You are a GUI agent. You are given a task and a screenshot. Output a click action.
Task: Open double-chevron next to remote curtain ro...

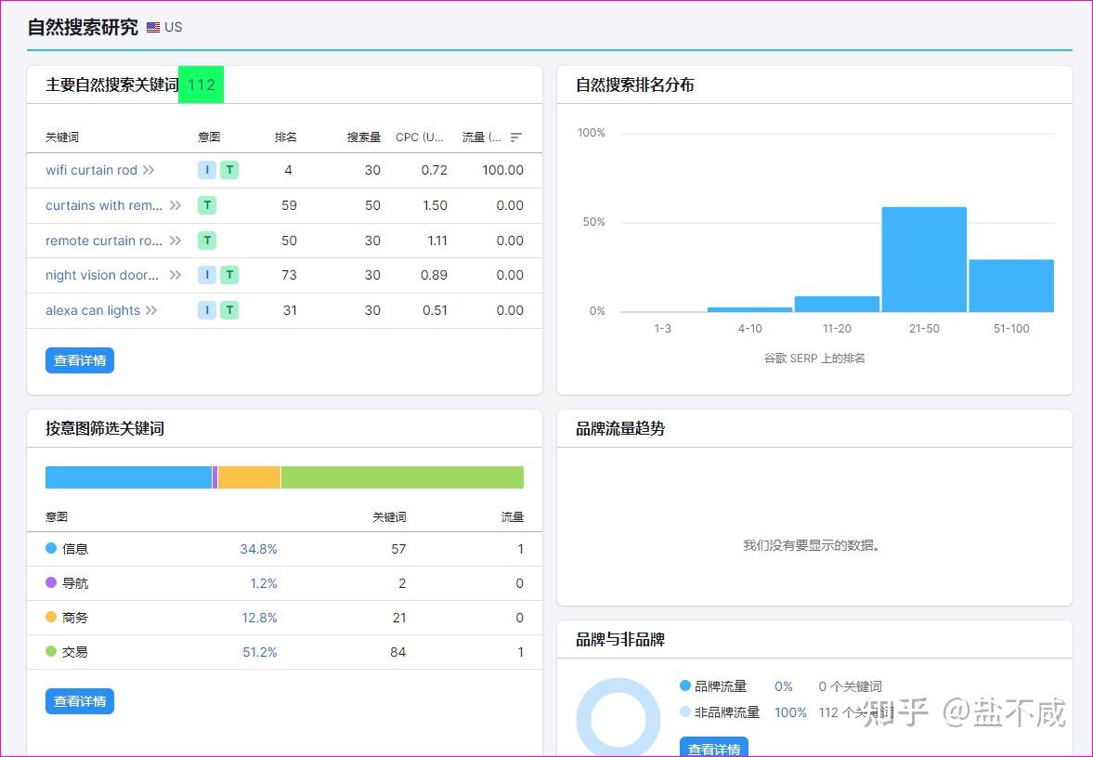coord(176,241)
